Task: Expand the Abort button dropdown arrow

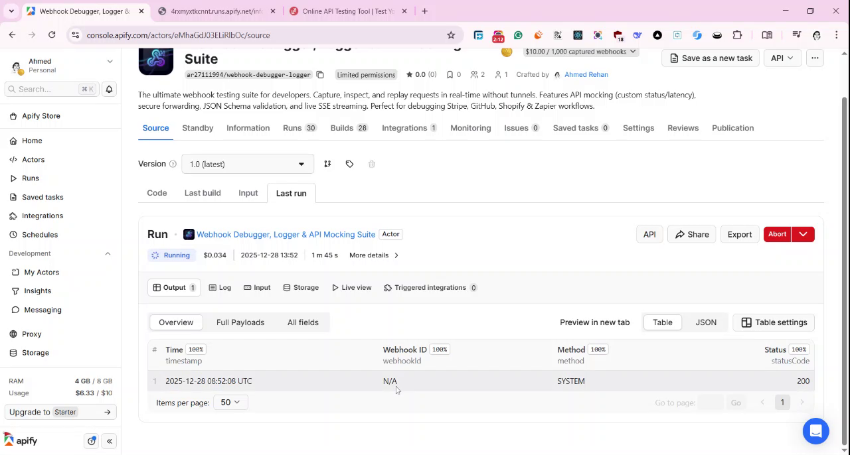Action: (803, 234)
